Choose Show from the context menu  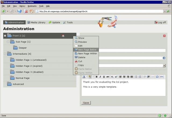click(x=86, y=38)
